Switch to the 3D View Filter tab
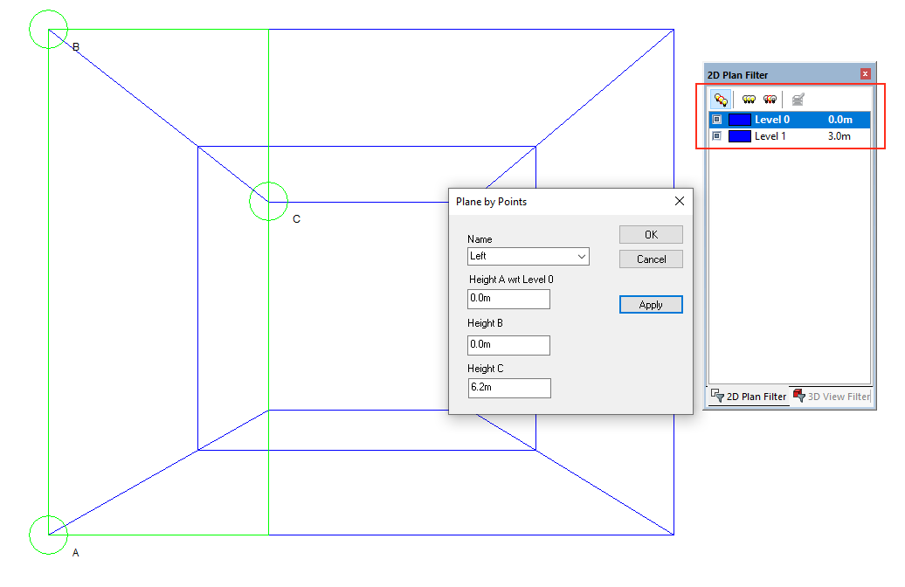Viewport: 905px width, 587px height. click(x=831, y=396)
